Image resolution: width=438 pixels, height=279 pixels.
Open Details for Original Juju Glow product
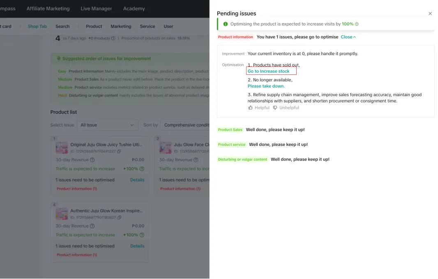pos(137,180)
